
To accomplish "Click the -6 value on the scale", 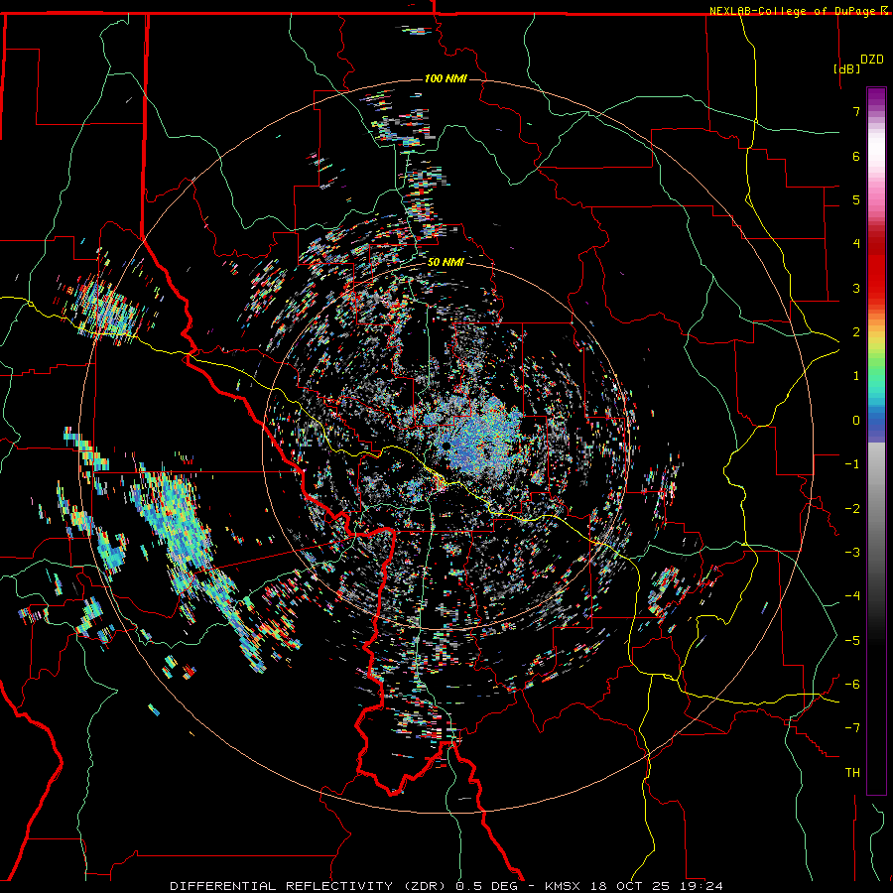I will click(x=852, y=684).
